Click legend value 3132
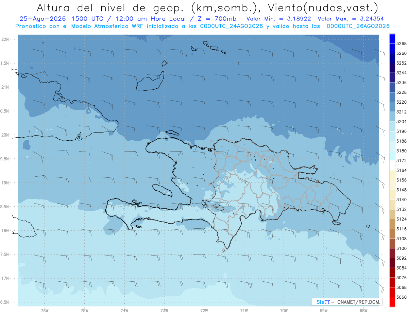Viewport: 408px width, 315px height. point(402,210)
